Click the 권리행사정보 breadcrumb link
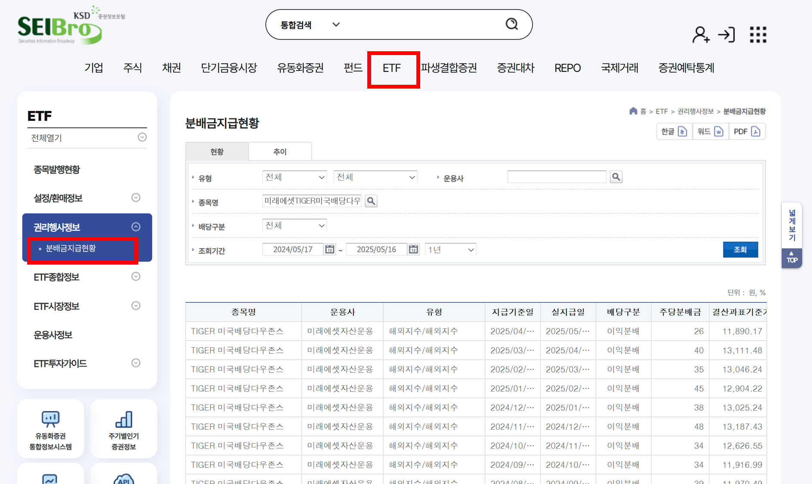The width and height of the screenshot is (812, 484). [x=696, y=111]
